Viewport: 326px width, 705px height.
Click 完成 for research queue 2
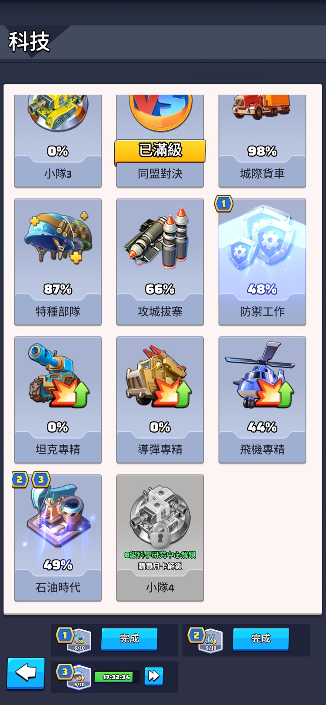[261, 639]
